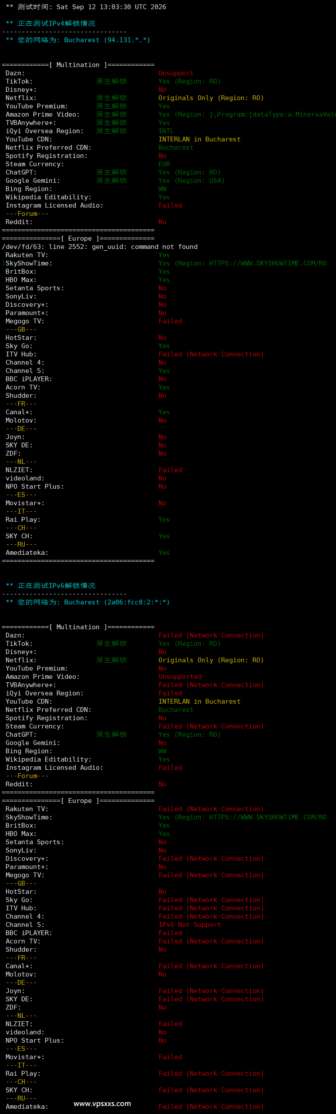Click the network line 'Bucharest (94.131.*.*)'

[x=107, y=40]
